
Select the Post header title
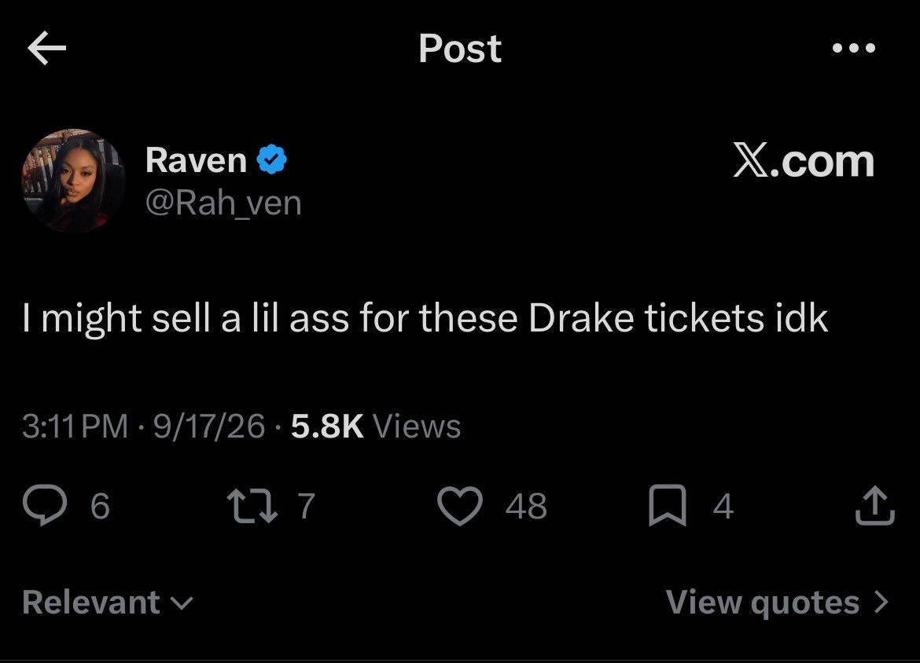(x=460, y=48)
